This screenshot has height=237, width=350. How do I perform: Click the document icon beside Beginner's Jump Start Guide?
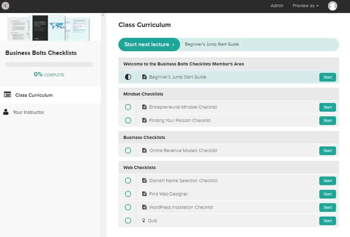pyautogui.click(x=144, y=77)
